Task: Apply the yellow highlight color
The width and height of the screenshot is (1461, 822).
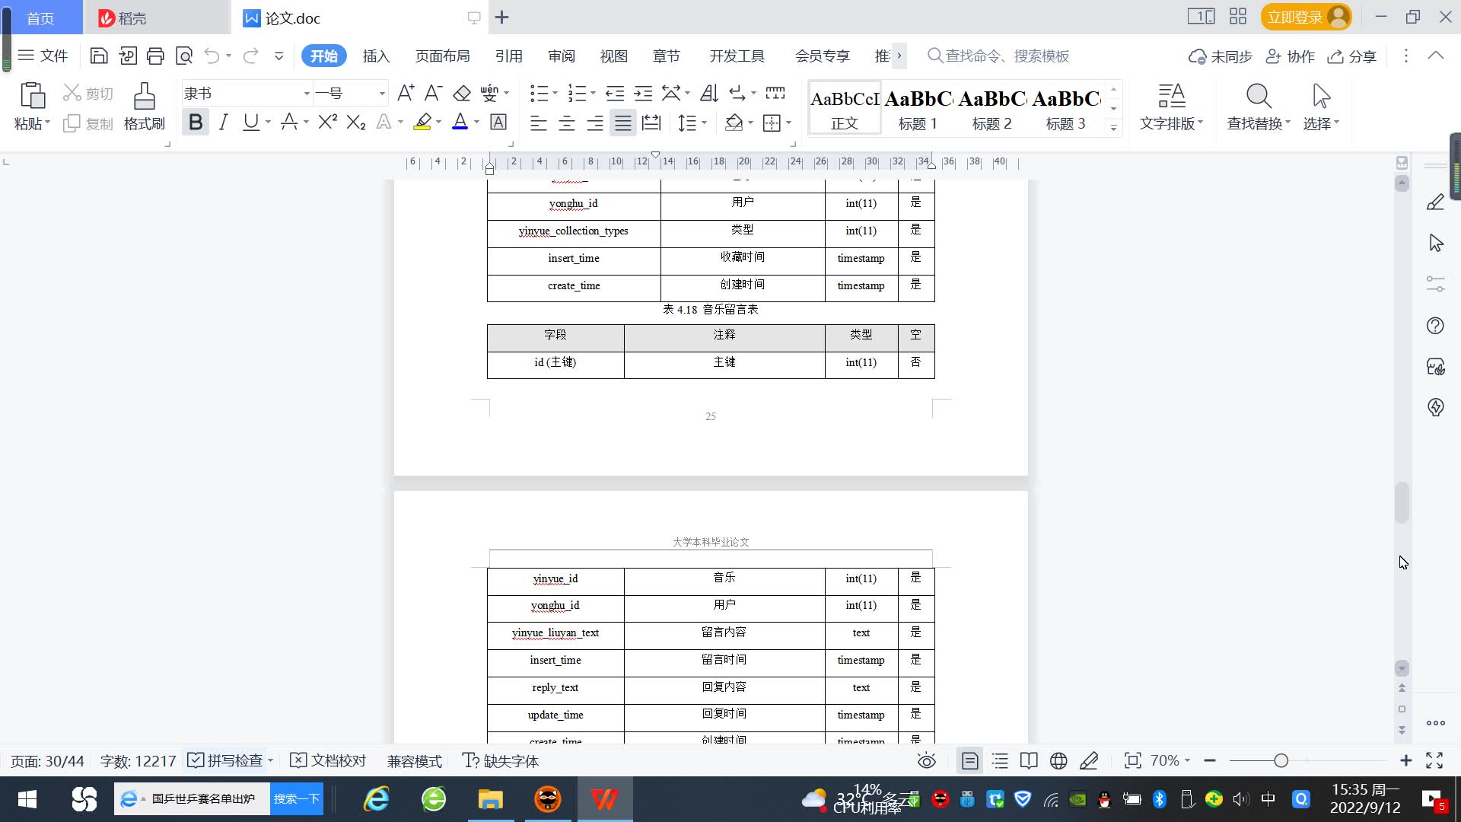Action: coord(422,122)
